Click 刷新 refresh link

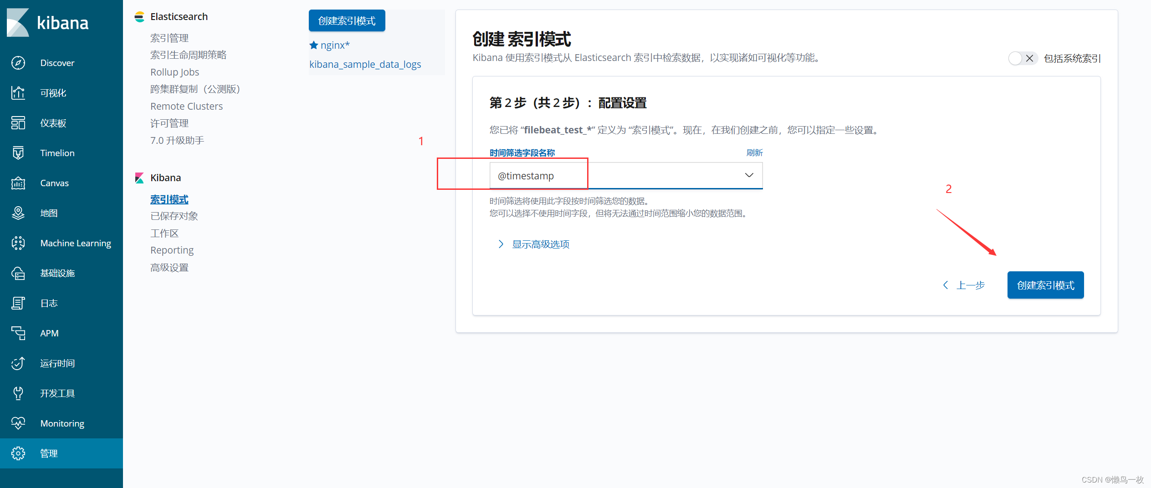754,152
